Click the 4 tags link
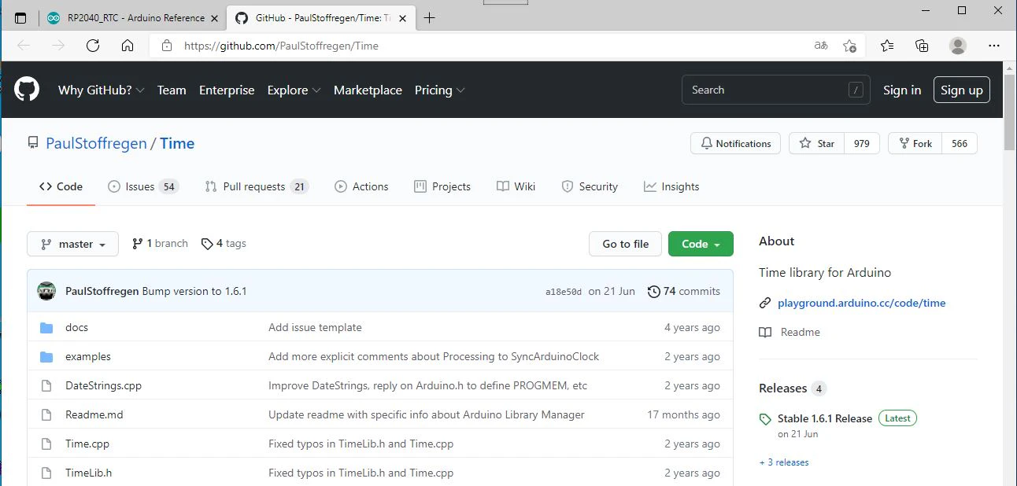This screenshot has width=1017, height=486. click(224, 244)
